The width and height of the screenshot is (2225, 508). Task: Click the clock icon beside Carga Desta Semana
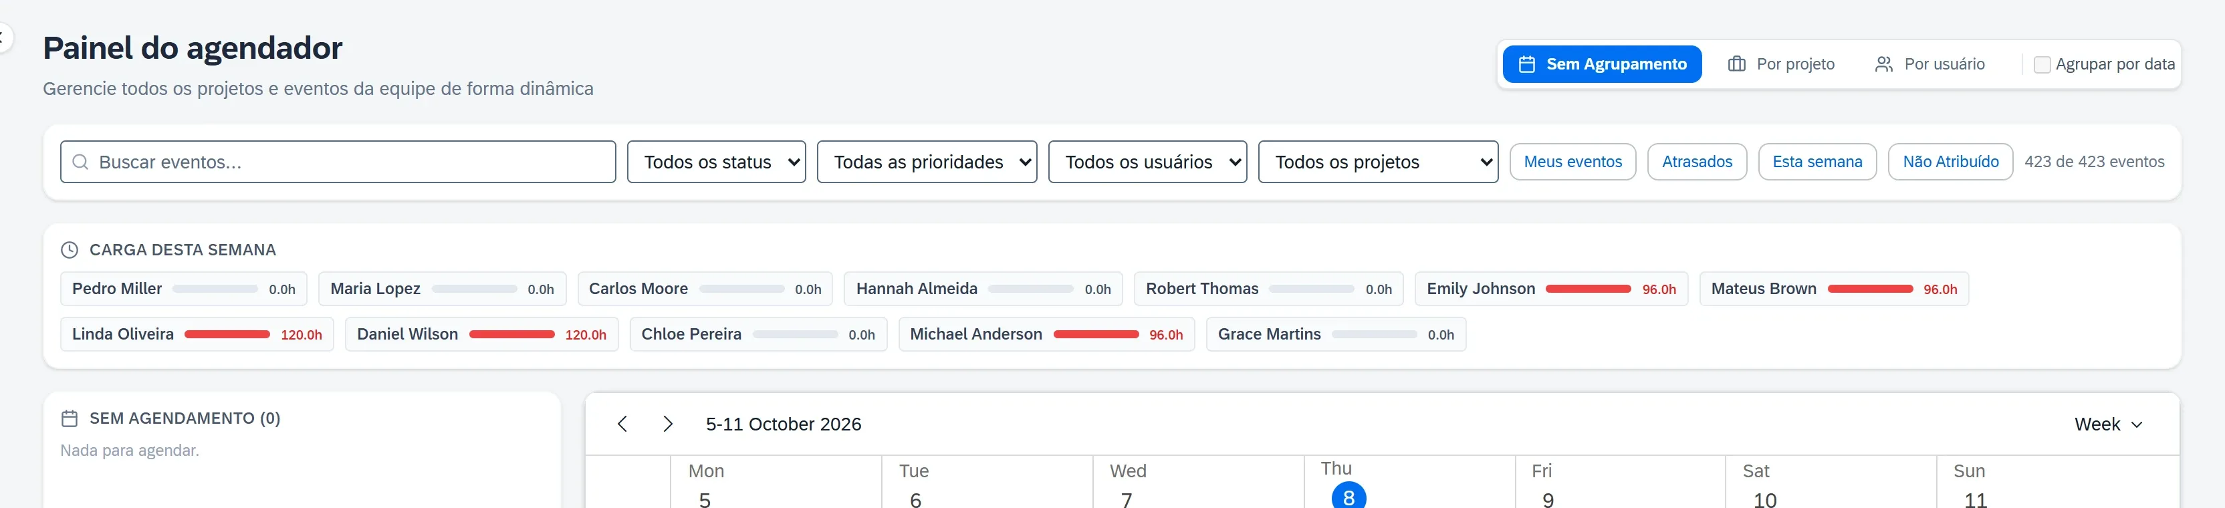pos(69,251)
